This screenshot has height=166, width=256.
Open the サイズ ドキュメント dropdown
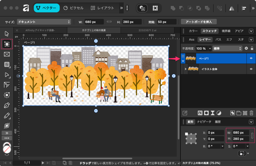pyautogui.click(x=44, y=22)
